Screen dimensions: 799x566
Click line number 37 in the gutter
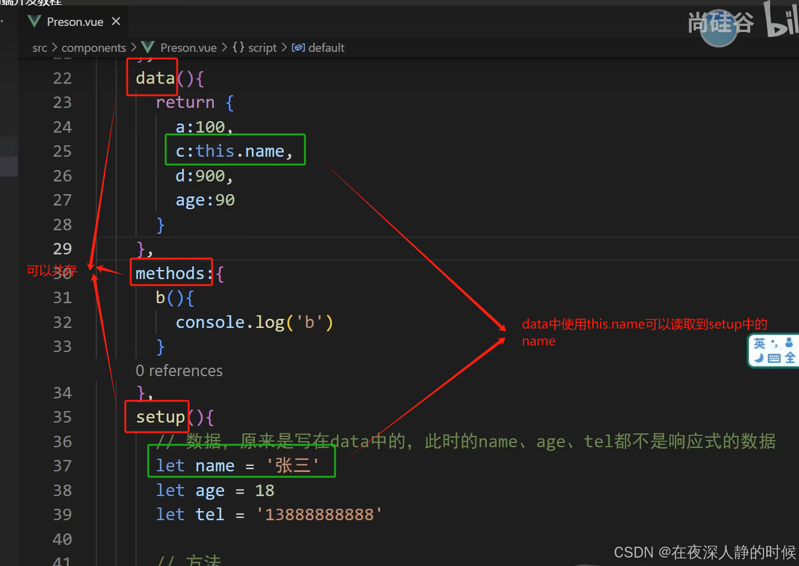[63, 465]
